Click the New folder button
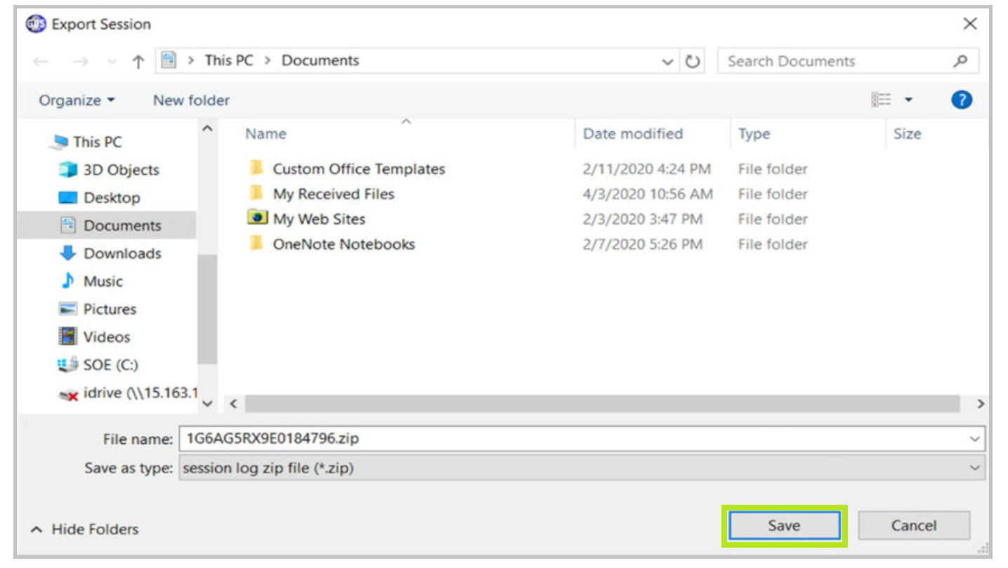This screenshot has height=568, width=1008. [191, 100]
